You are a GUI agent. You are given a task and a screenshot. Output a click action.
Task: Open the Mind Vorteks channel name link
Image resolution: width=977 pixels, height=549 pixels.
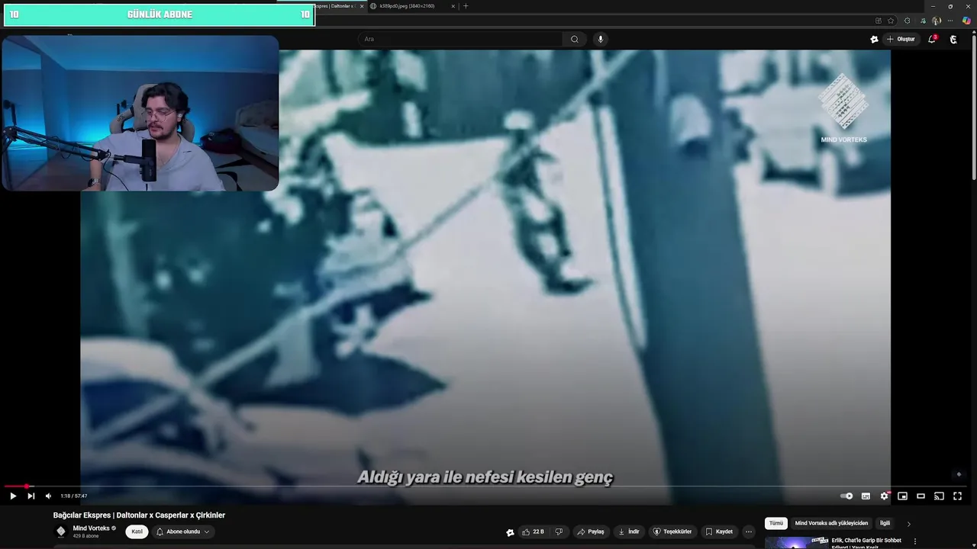(x=91, y=528)
